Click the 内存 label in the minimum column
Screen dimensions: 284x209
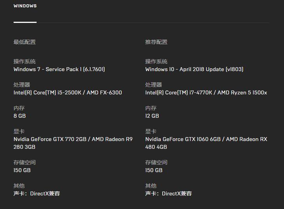[19, 108]
